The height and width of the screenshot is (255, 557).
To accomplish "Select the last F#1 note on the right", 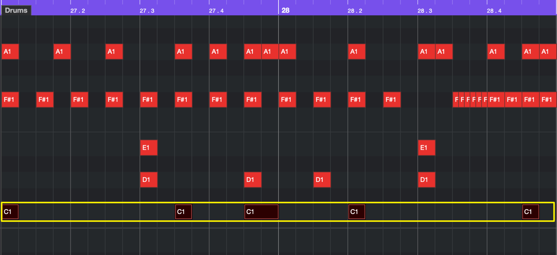I will point(548,100).
